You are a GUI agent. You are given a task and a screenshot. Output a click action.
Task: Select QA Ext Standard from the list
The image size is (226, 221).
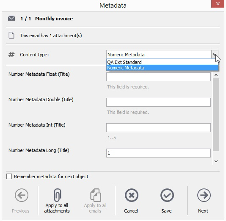tap(162, 62)
